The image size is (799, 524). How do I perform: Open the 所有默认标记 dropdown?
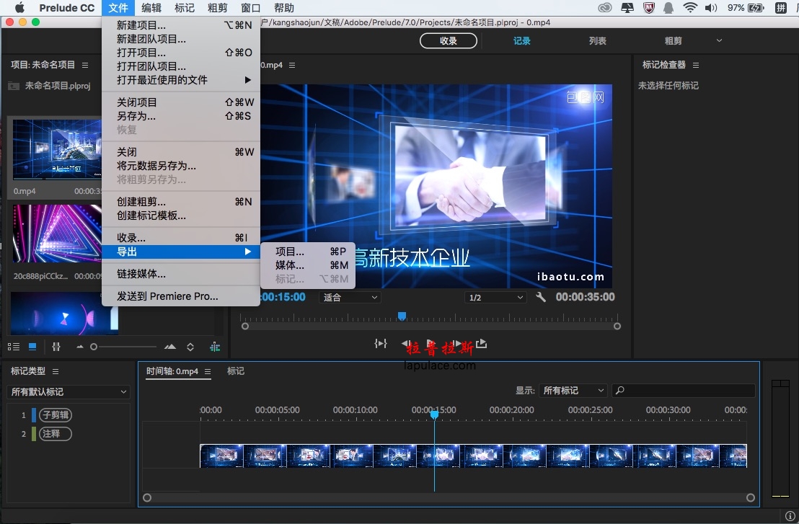tap(69, 392)
